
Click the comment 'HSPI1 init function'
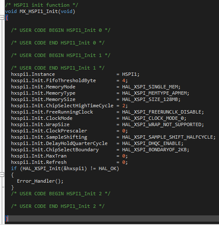[42, 5]
